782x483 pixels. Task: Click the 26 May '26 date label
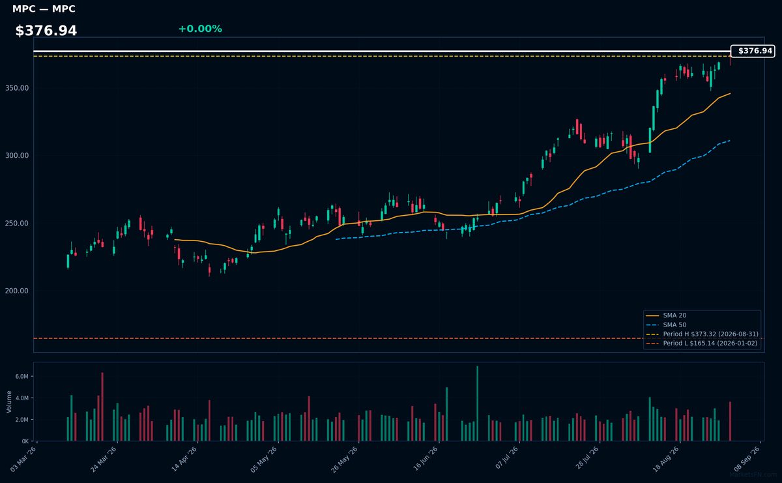click(346, 458)
